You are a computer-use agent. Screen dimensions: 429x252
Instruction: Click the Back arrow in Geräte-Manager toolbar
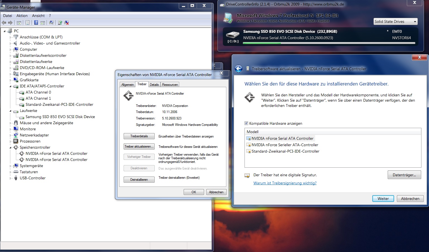4,23
